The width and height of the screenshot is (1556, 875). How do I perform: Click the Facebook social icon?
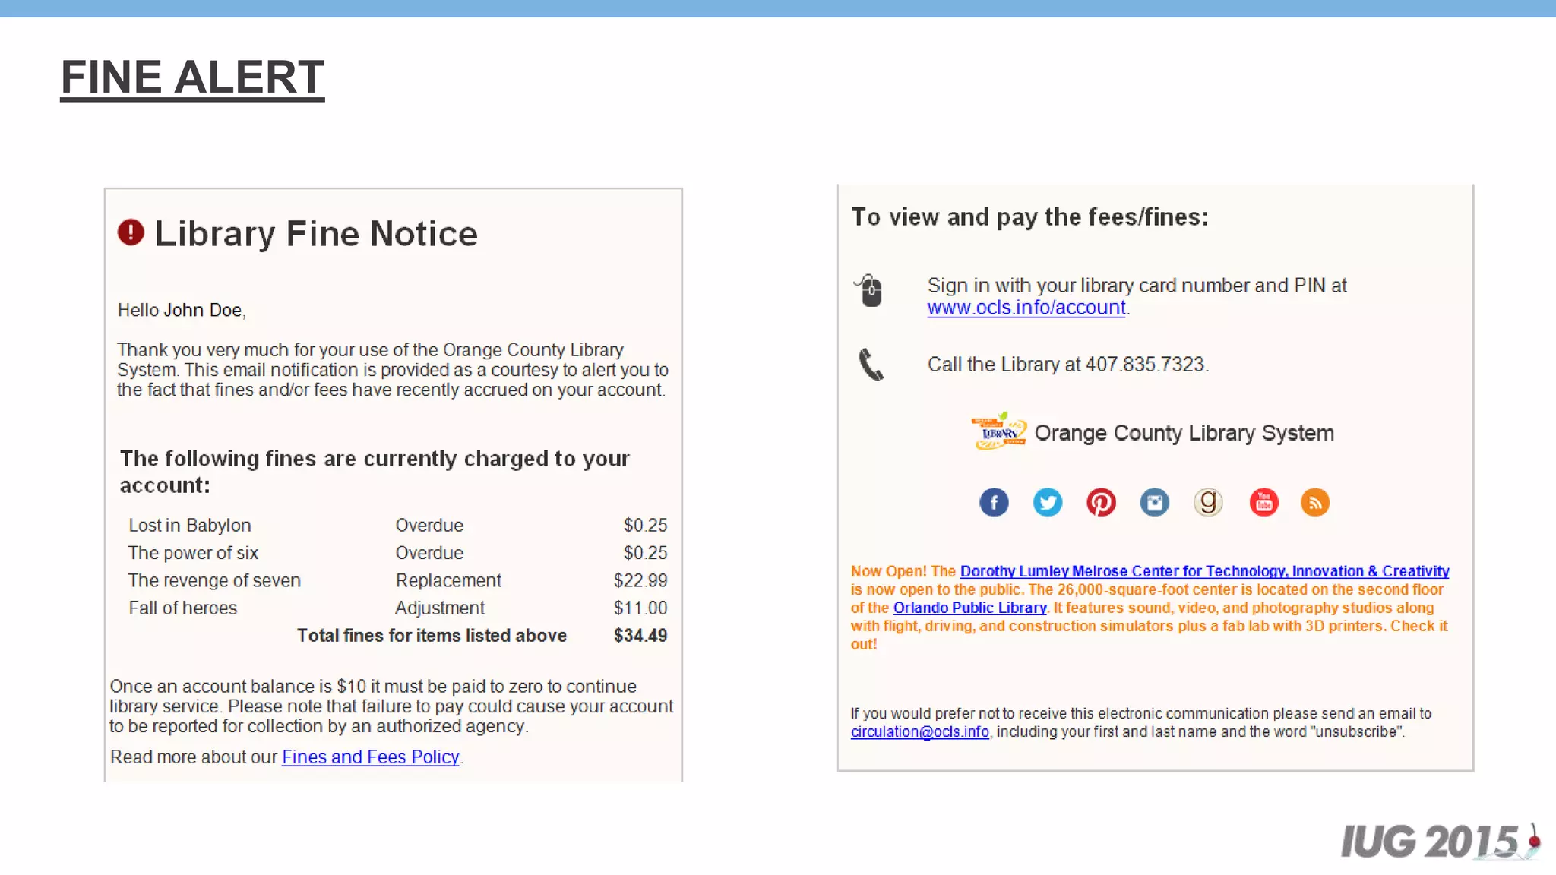click(994, 502)
